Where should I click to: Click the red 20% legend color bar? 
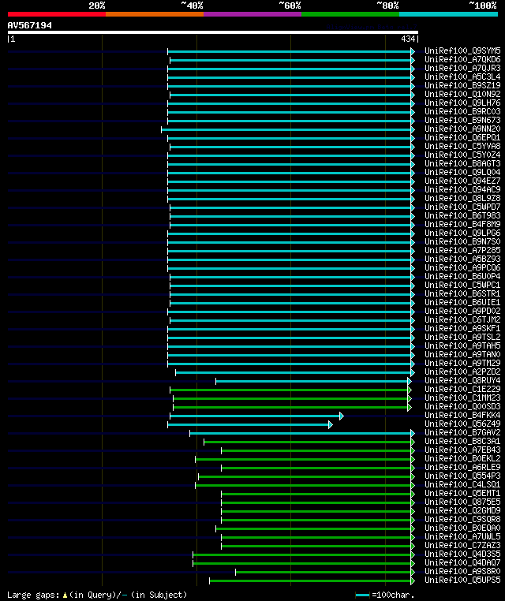point(57,14)
